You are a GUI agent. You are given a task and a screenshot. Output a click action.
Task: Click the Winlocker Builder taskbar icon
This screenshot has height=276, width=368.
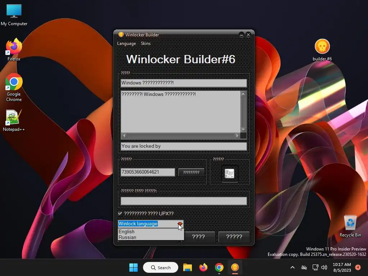pos(235,267)
